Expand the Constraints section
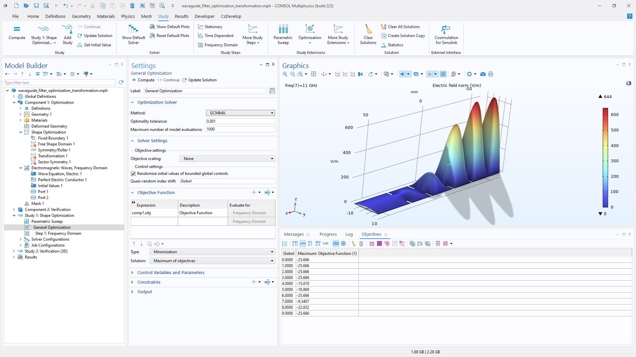This screenshot has width=636, height=357. click(149, 282)
